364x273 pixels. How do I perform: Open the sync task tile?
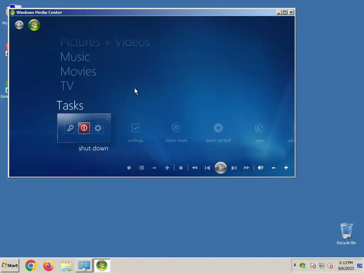[259, 133]
